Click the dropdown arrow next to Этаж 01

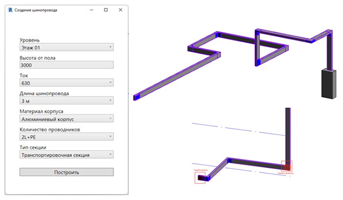coord(110,47)
